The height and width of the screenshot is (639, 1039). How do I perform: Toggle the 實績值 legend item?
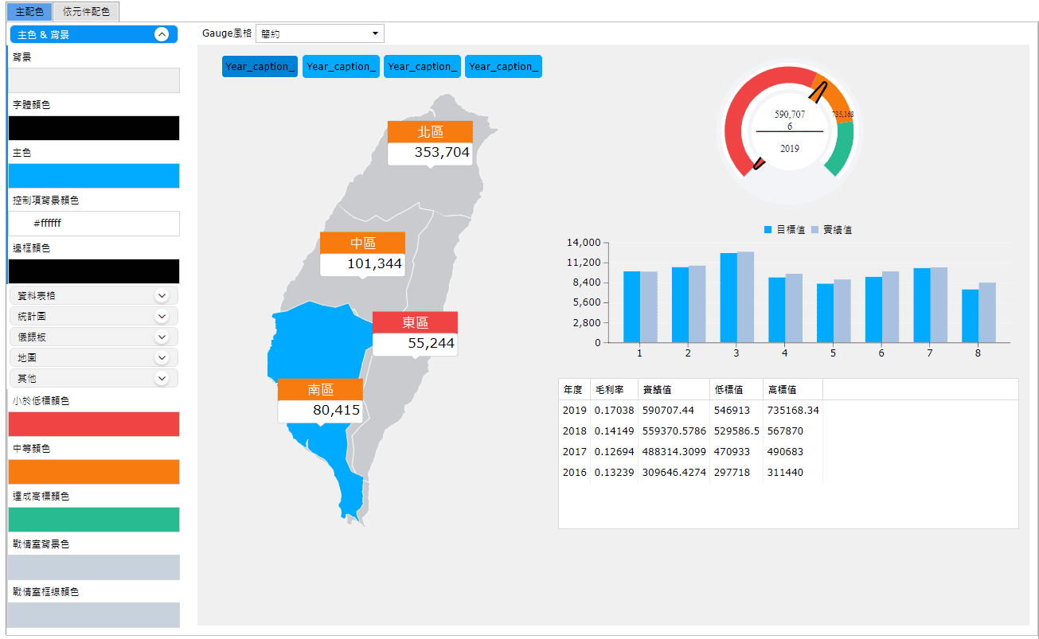pos(831,230)
